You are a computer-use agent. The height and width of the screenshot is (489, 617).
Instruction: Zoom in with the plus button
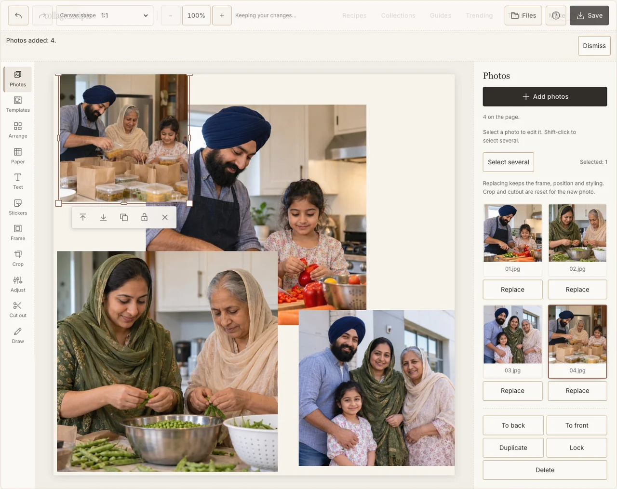click(x=222, y=15)
